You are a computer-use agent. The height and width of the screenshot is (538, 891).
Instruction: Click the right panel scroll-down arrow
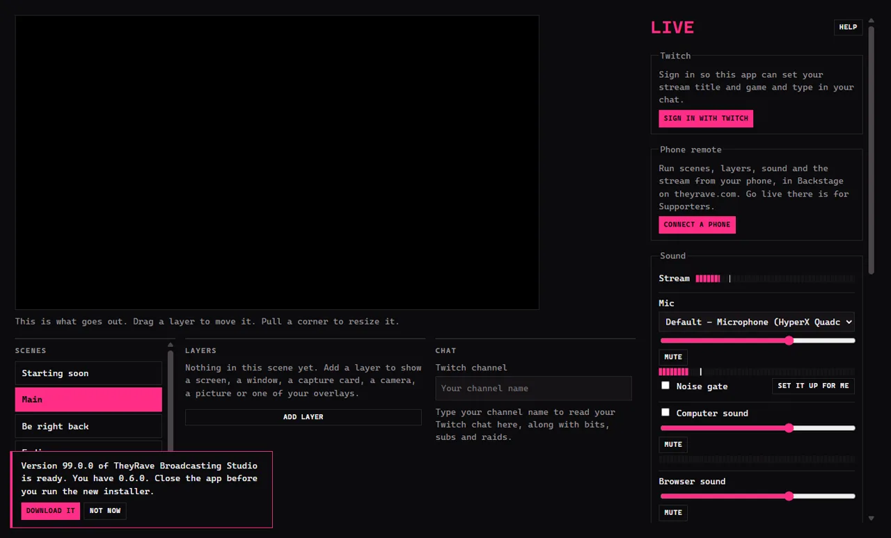(871, 518)
